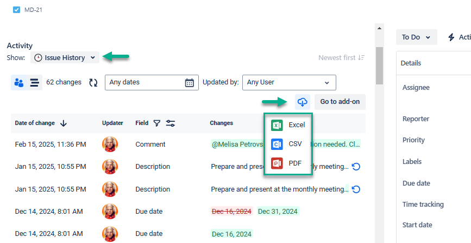Screen dimensions: 471x243
Task: Click the Start date field label
Action: tap(417, 225)
